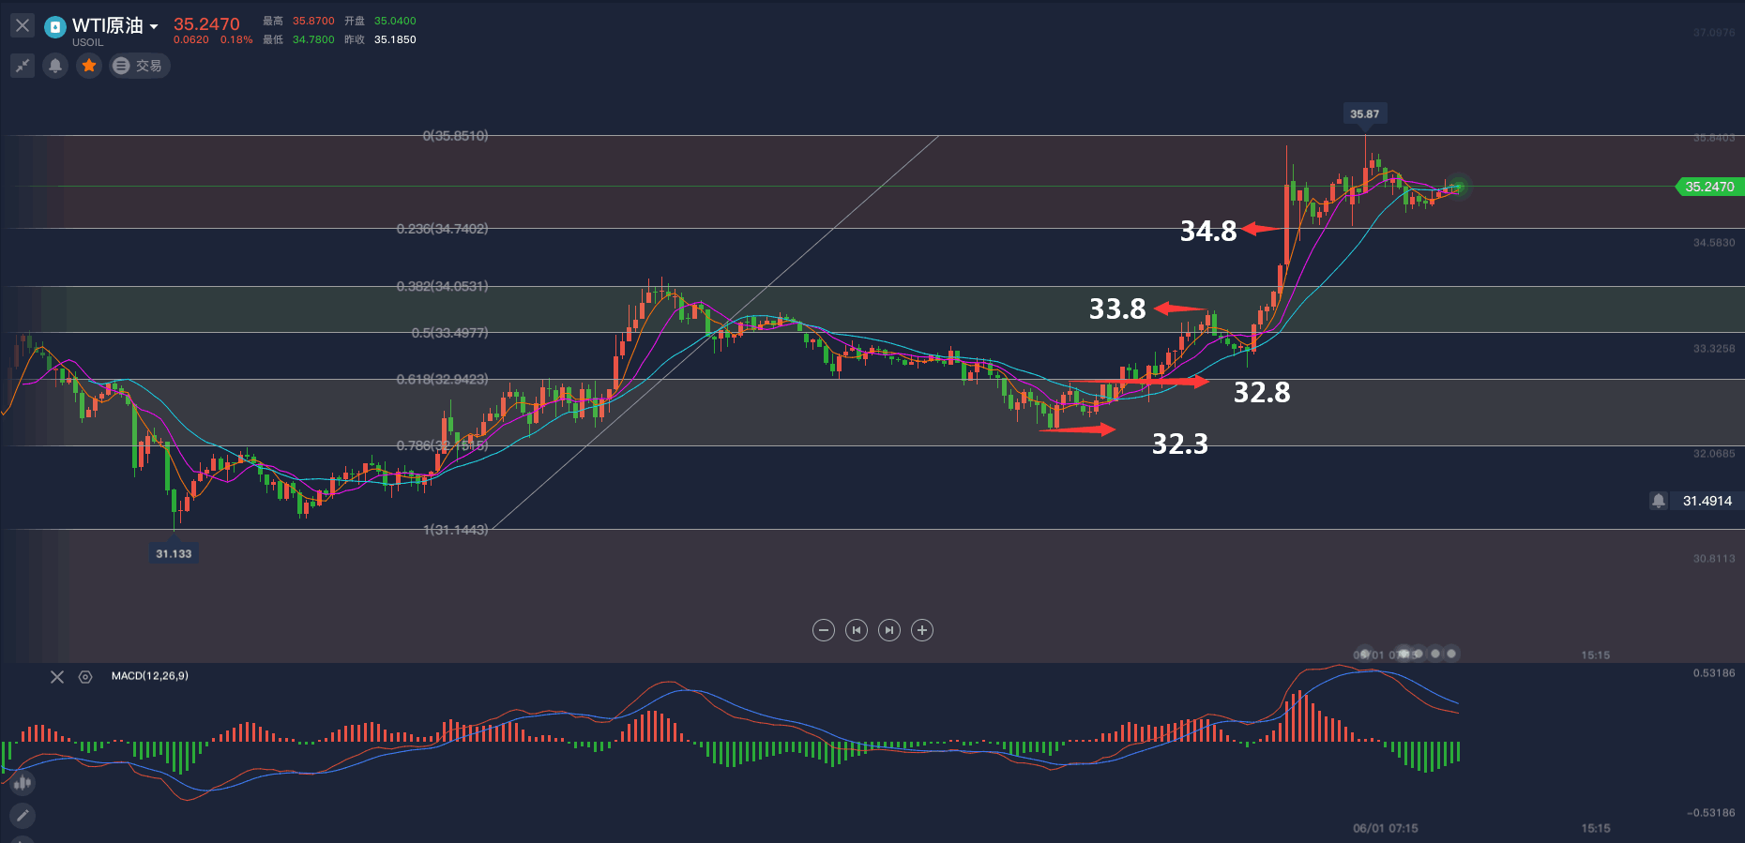Jump to the latest candles button
This screenshot has height=843, width=1745.
click(x=889, y=630)
